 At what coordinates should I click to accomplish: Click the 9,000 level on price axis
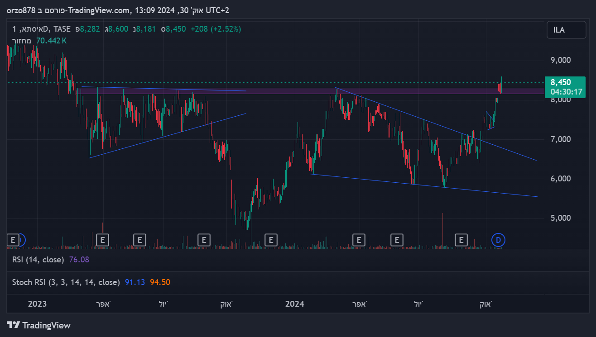point(560,60)
